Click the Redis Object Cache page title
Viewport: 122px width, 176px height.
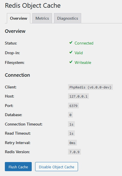click(33, 6)
